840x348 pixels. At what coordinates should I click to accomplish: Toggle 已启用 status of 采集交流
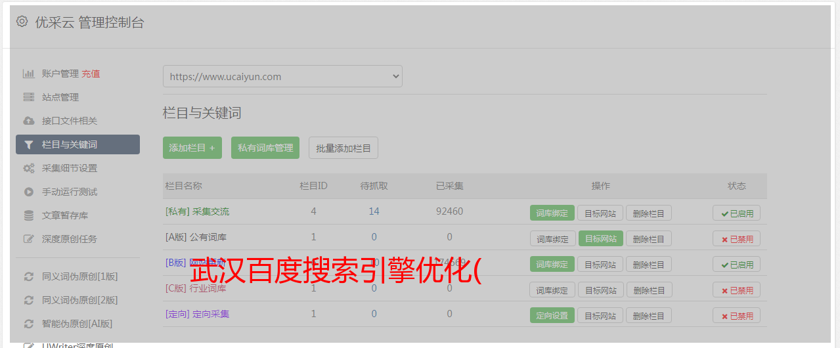coord(737,213)
